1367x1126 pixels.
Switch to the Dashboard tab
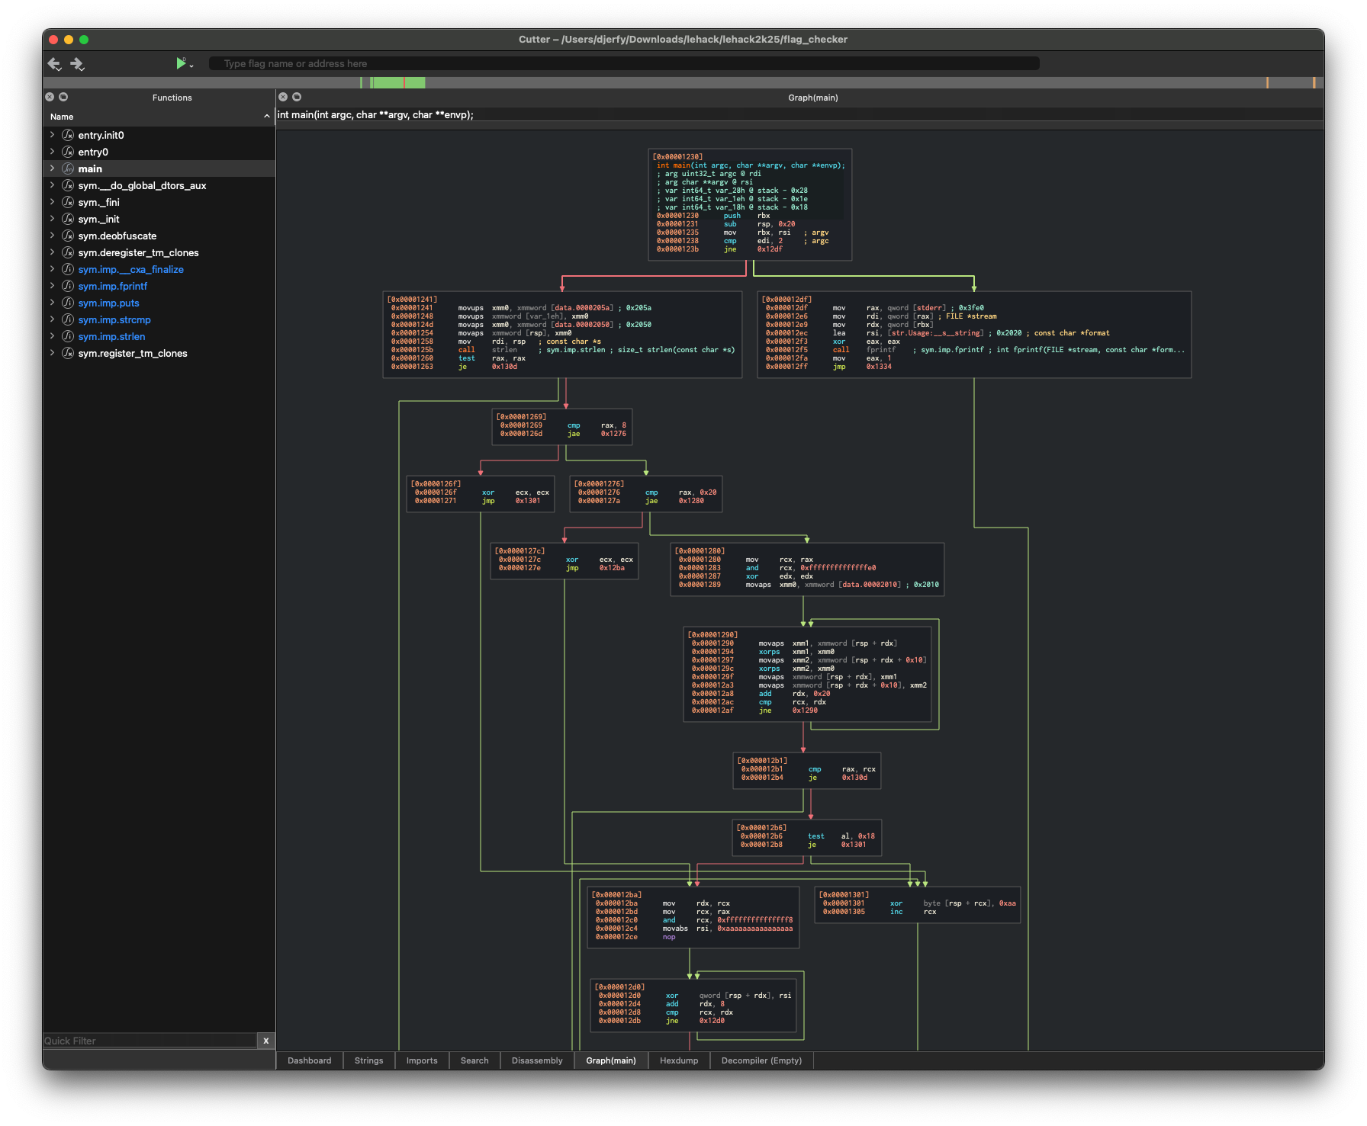pyautogui.click(x=309, y=1060)
